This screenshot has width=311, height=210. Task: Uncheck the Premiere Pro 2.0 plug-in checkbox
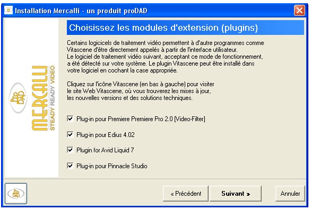[70, 119]
